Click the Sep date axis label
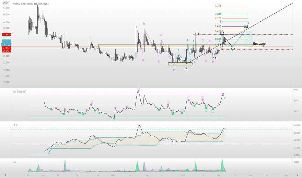 pos(43,175)
